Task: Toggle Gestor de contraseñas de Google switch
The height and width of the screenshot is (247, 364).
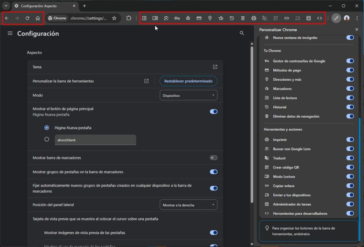Action: coord(350,61)
